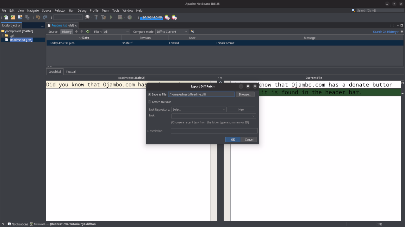Click the Message column header
Screen dimensions: 405x227
point(309,38)
